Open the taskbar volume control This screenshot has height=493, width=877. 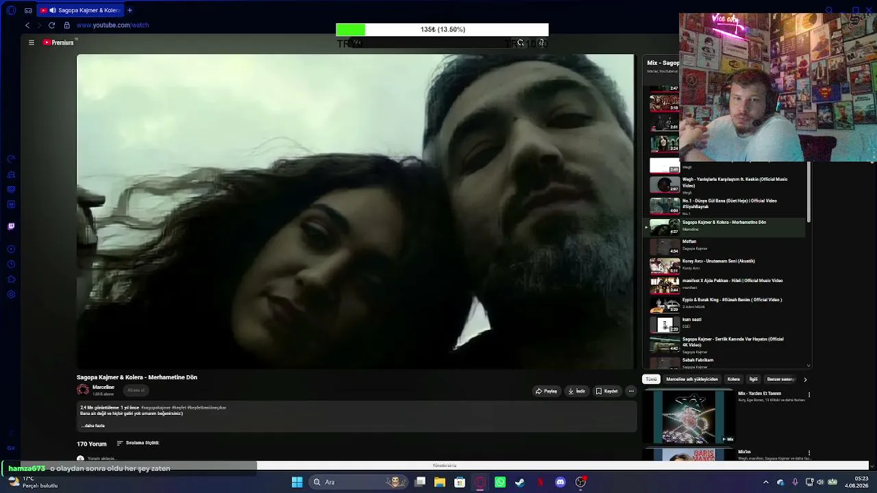click(x=820, y=482)
